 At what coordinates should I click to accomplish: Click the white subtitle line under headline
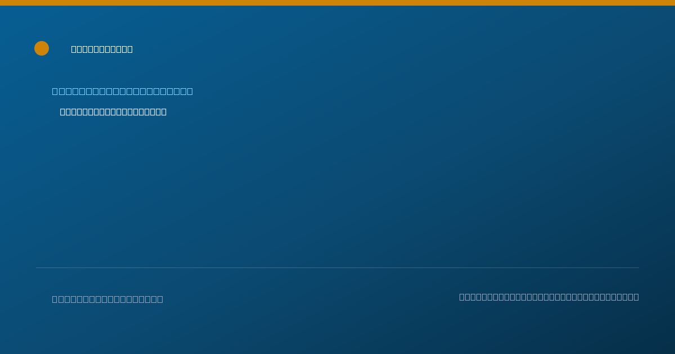pyautogui.click(x=113, y=112)
